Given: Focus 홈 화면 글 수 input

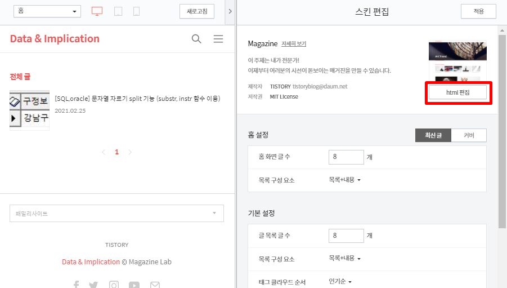Looking at the screenshot, I should point(346,157).
